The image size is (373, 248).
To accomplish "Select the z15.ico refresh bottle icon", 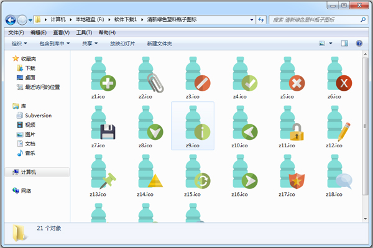I will click(x=198, y=172).
